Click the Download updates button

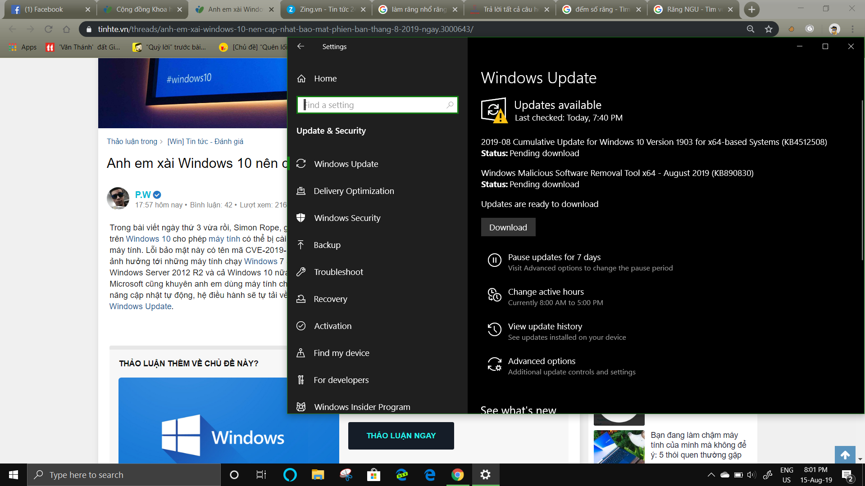508,227
